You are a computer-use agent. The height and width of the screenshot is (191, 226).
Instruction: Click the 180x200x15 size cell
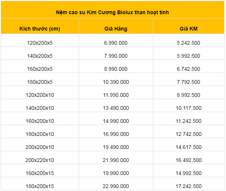(40, 186)
